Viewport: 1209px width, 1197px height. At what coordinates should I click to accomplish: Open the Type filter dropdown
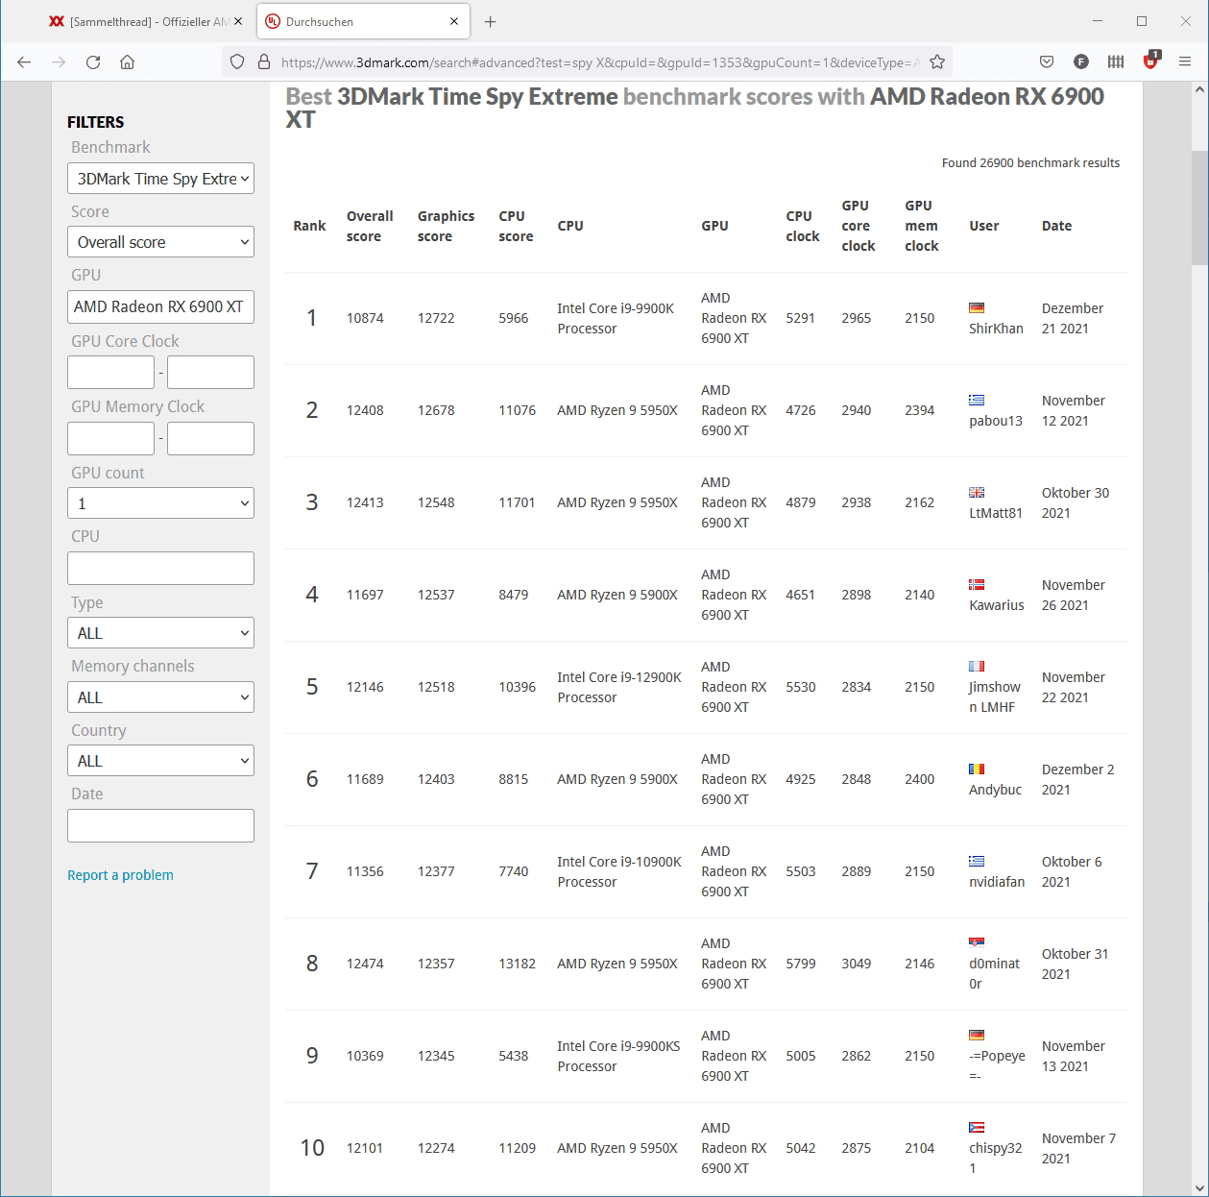[160, 633]
